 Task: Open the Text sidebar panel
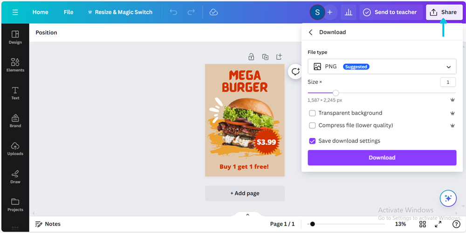15,93
